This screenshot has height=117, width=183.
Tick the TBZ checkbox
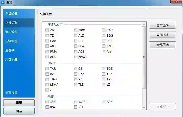tap(104, 74)
